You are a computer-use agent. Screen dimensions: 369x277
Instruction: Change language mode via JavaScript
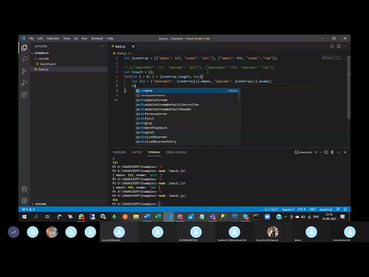tap(326, 209)
